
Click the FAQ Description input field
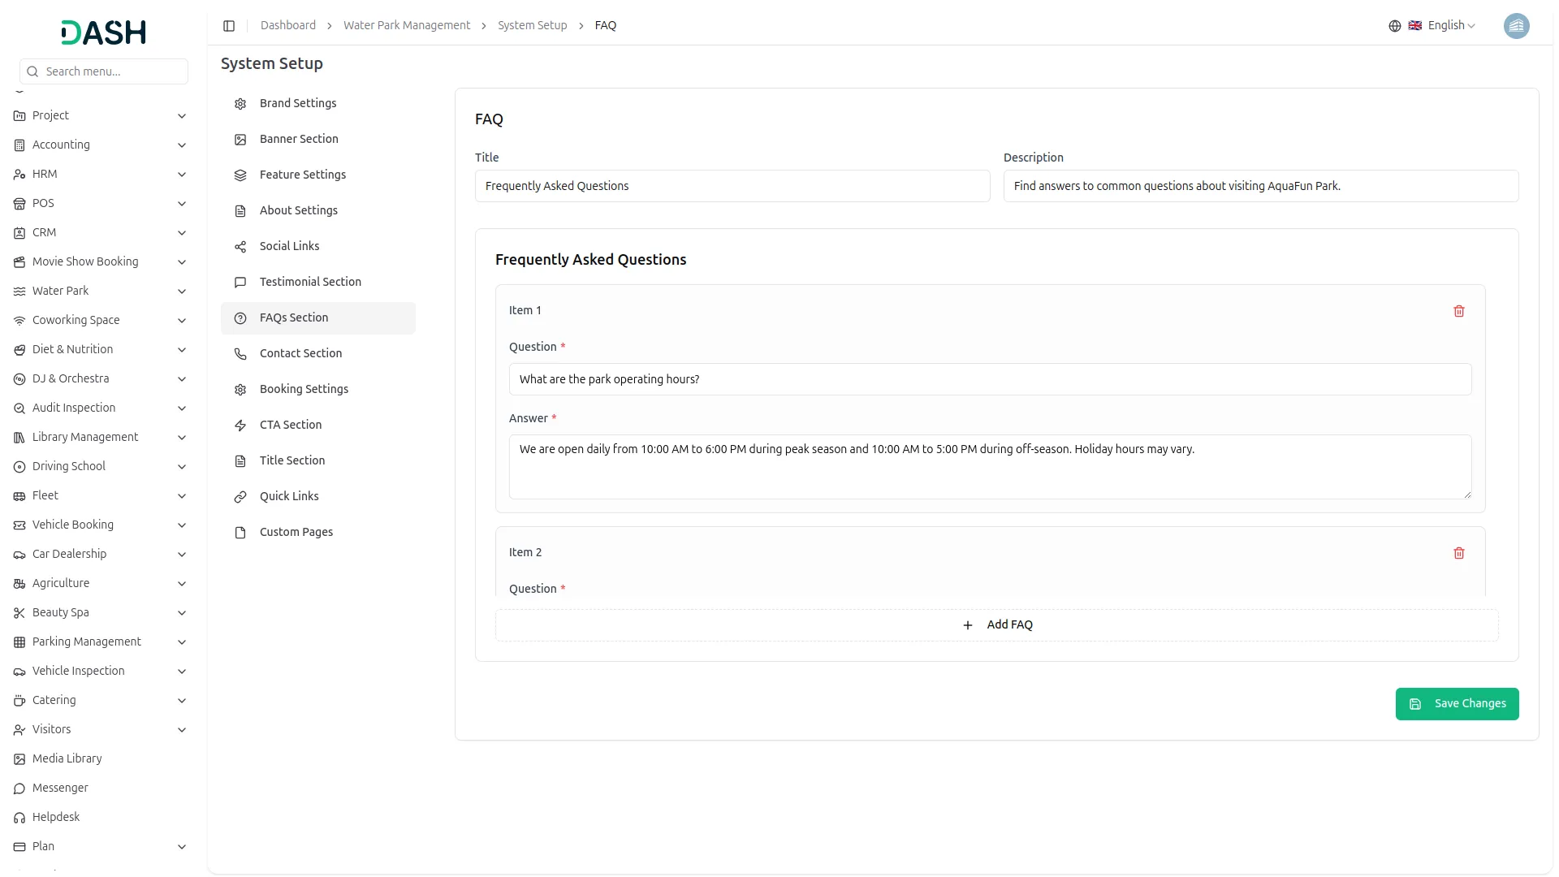coord(1261,186)
